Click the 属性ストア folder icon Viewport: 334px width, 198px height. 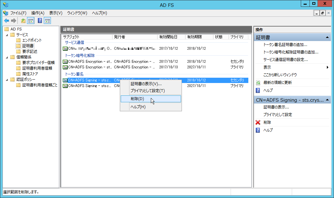tap(18, 74)
